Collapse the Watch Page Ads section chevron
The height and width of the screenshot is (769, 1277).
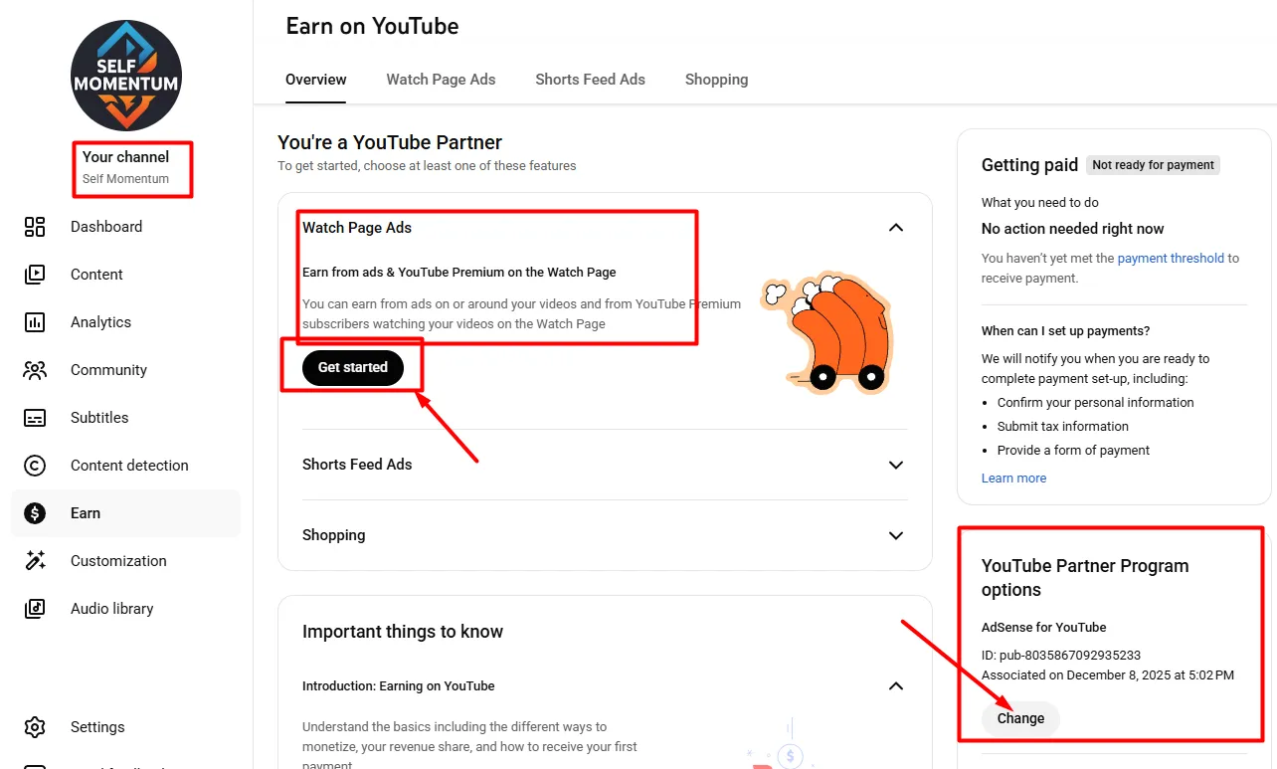click(896, 228)
